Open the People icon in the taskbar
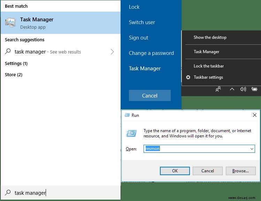The height and width of the screenshot is (201, 261). point(218,89)
